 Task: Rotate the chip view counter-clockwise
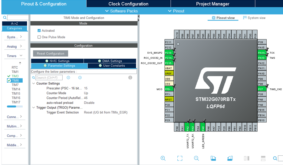230,158
